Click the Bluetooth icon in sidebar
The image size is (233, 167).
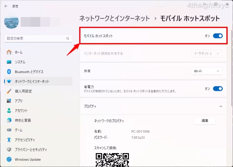coord(9,72)
